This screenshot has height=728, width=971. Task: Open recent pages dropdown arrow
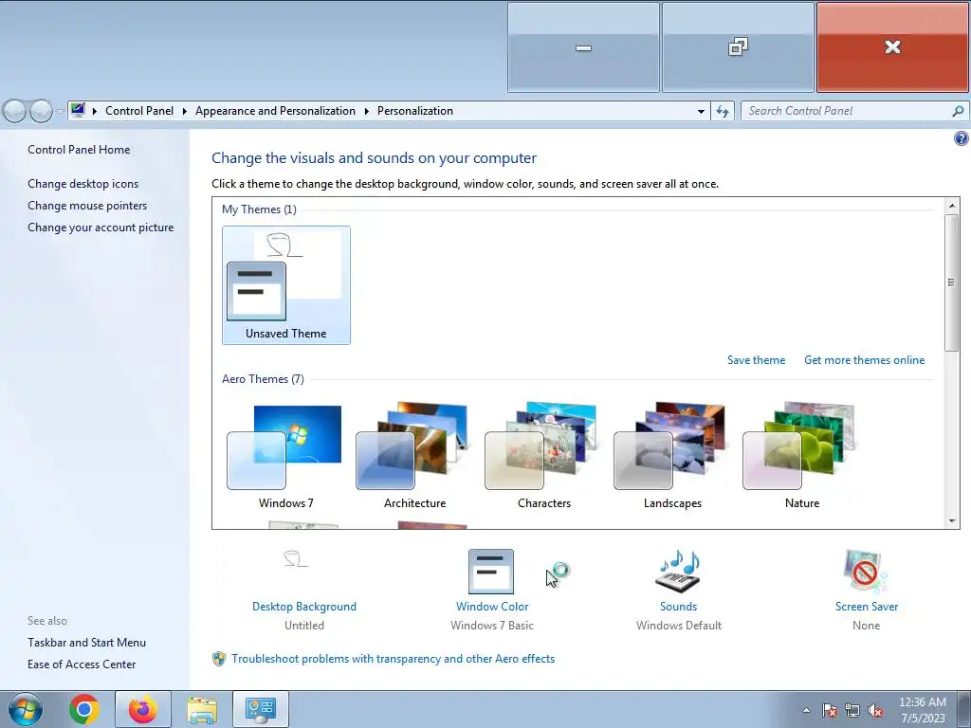pyautogui.click(x=60, y=112)
